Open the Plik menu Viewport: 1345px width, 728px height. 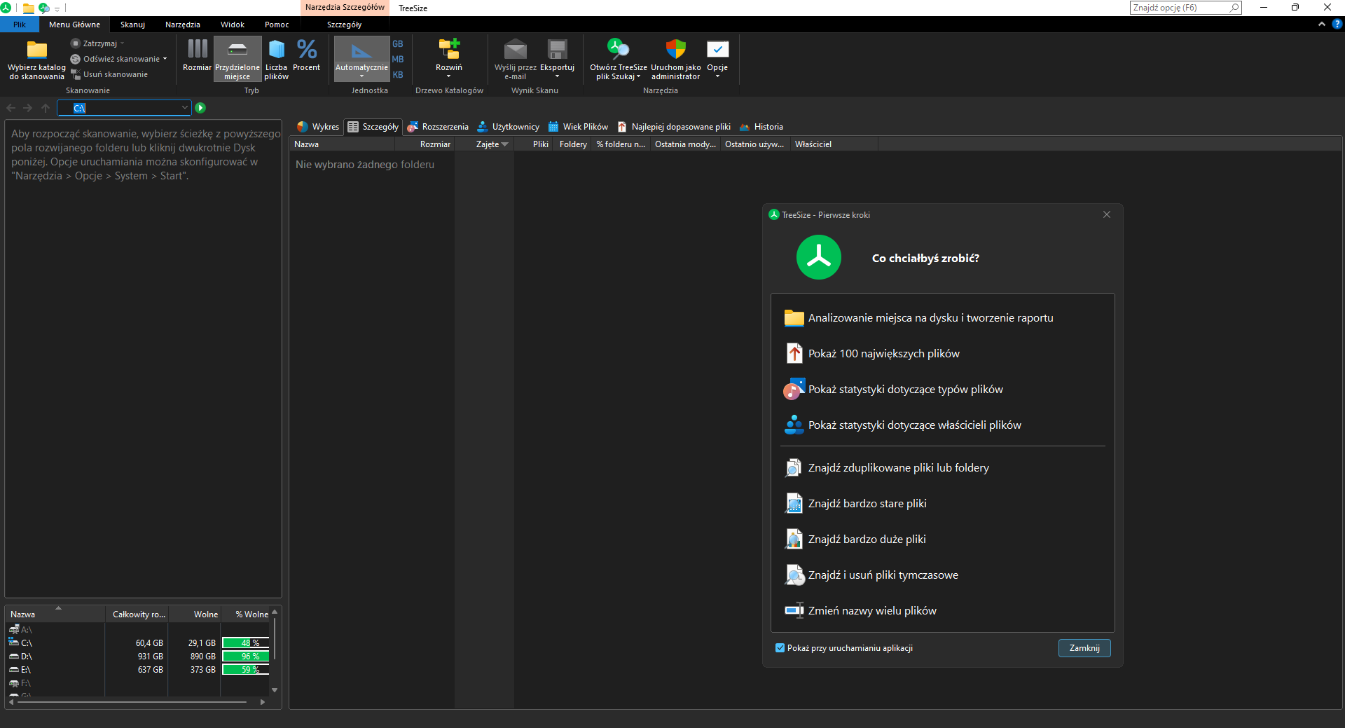(20, 25)
